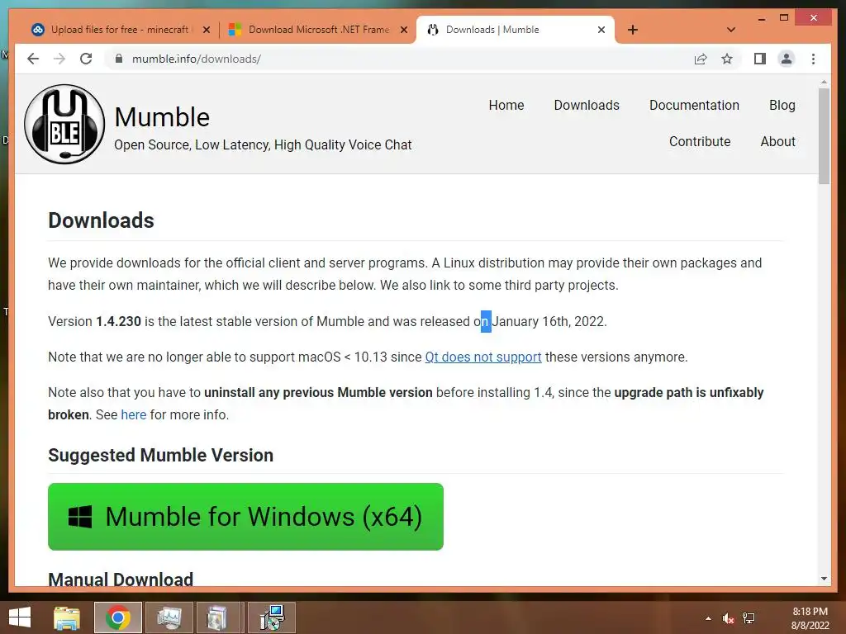Open the Chrome profile avatar
This screenshot has width=846, height=634.
point(787,59)
